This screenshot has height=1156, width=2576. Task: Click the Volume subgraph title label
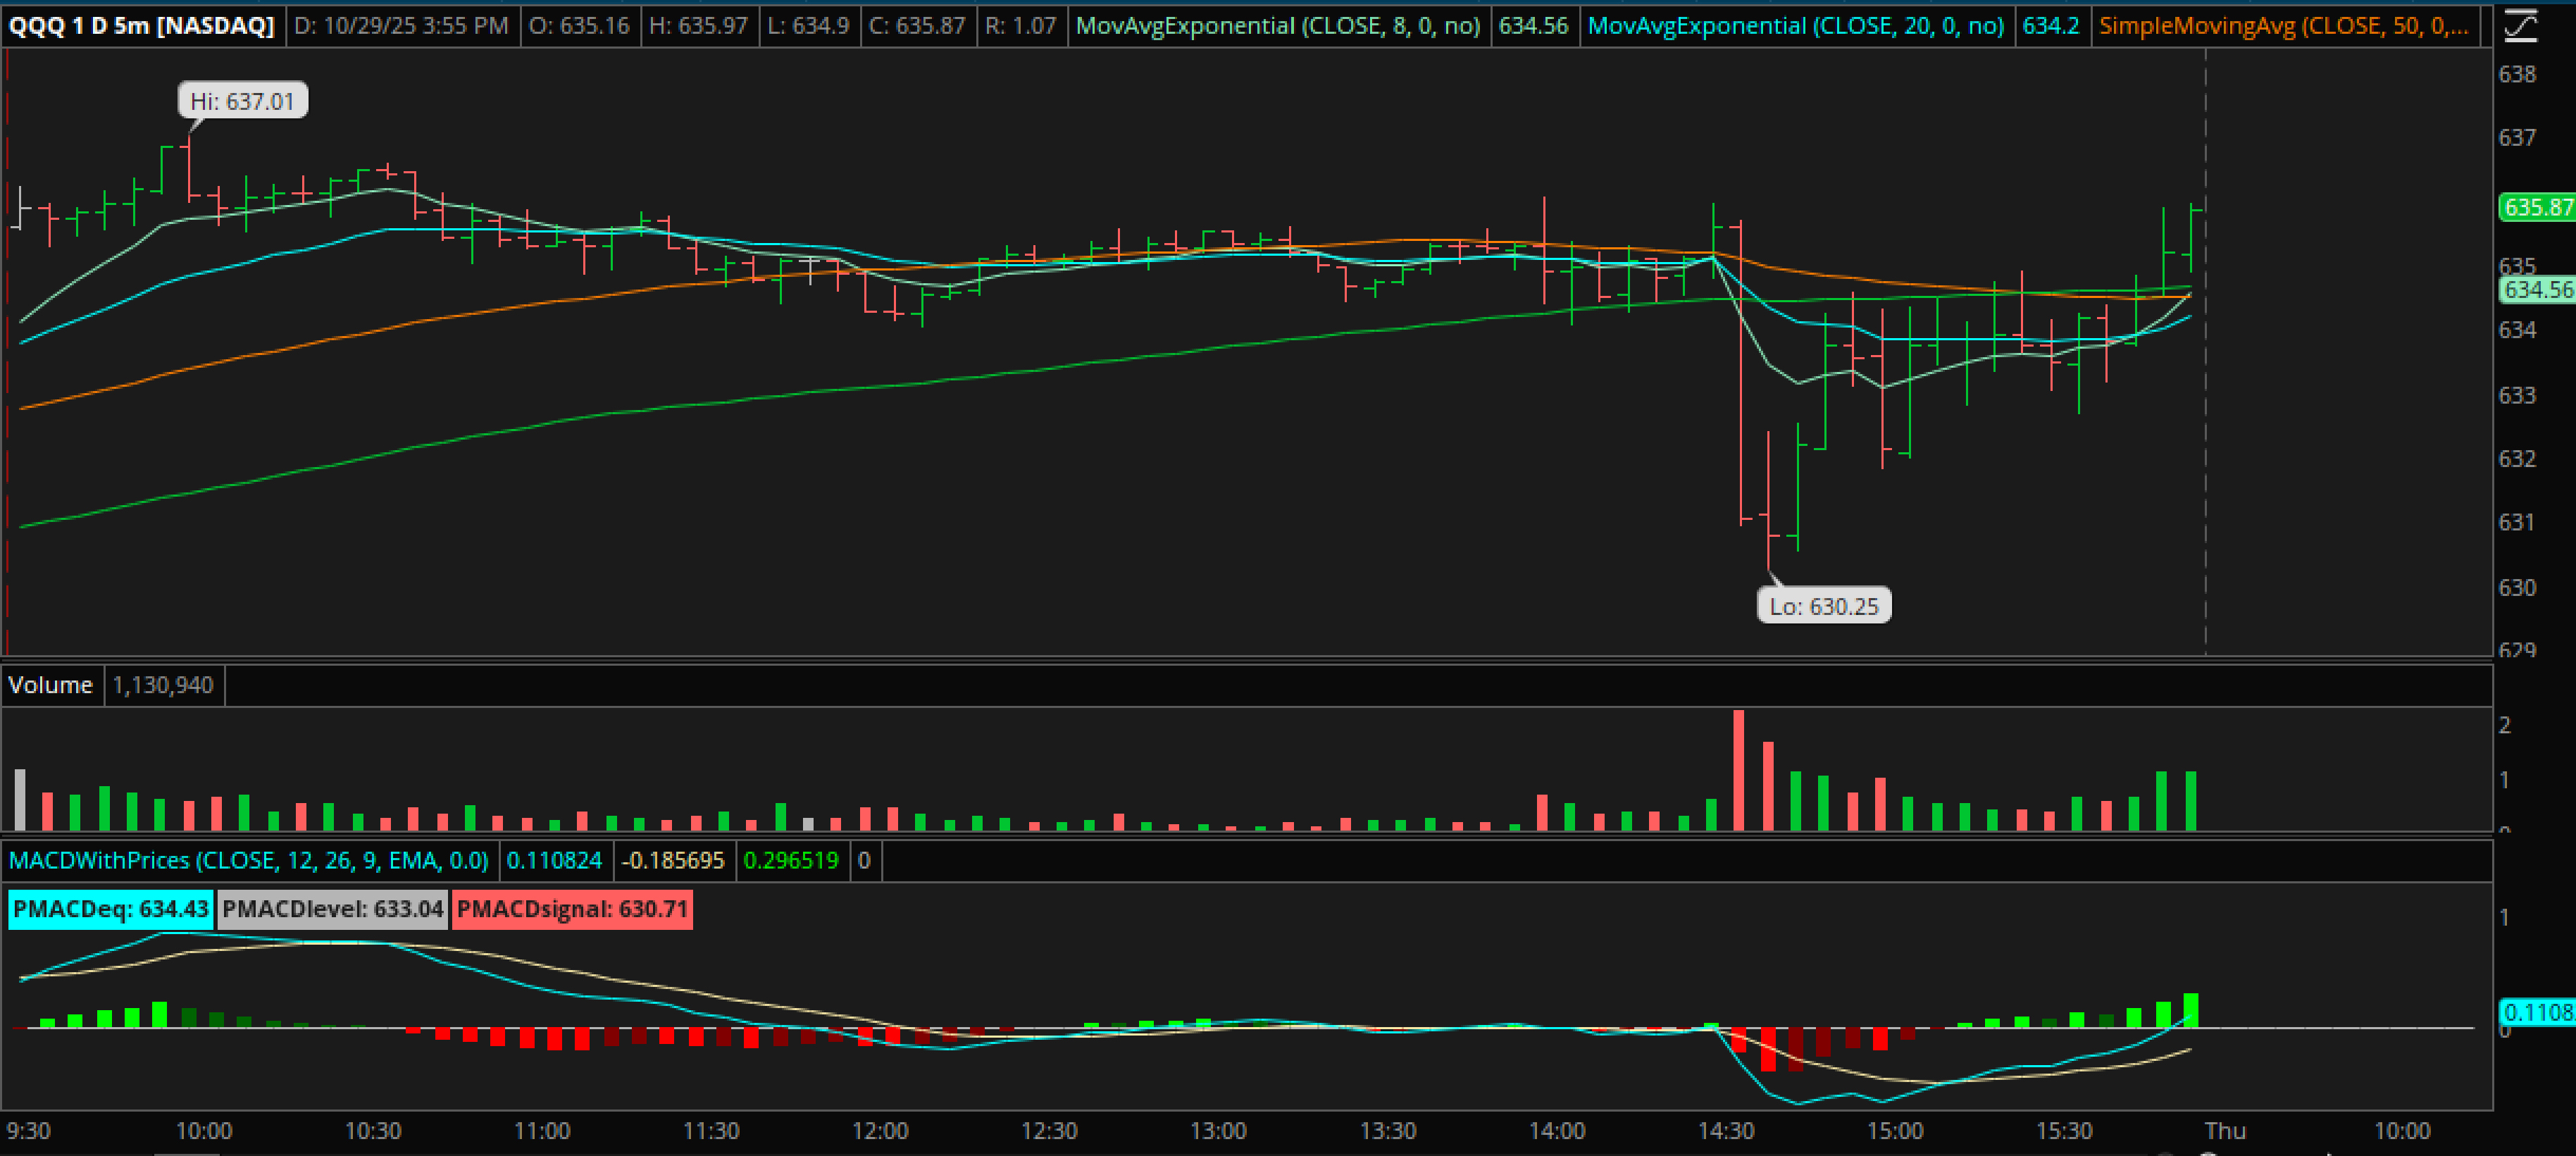tap(51, 685)
